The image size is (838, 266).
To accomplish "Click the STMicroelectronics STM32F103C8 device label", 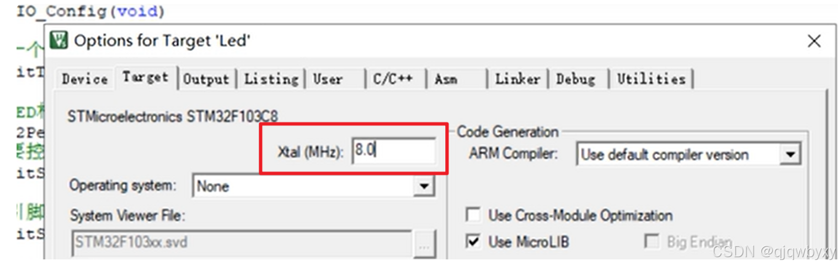I will [173, 117].
